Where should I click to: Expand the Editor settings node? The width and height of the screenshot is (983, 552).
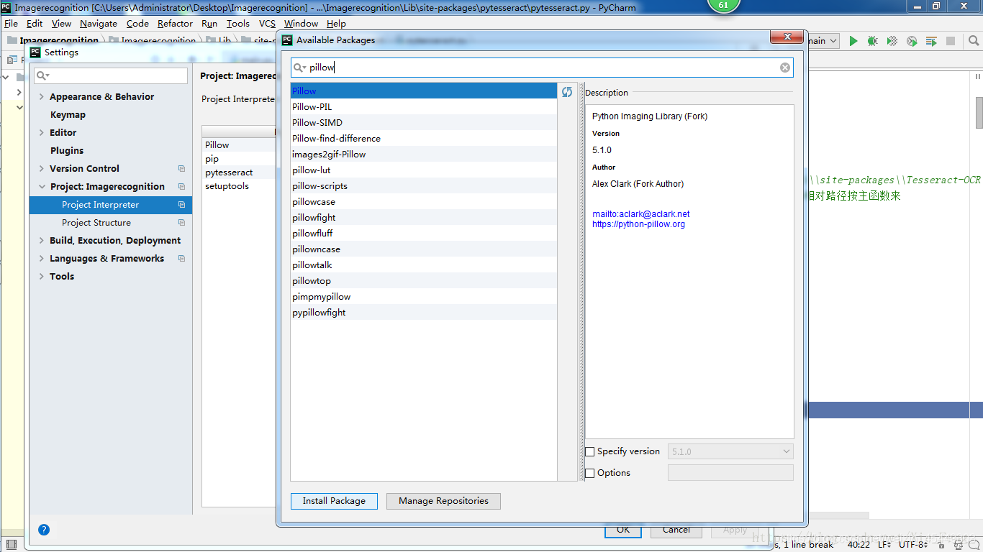click(x=42, y=133)
